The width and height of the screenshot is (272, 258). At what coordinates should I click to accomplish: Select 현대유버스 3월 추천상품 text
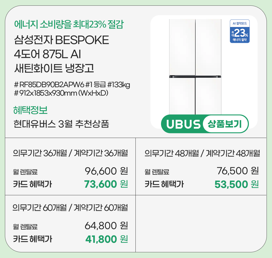(61, 124)
